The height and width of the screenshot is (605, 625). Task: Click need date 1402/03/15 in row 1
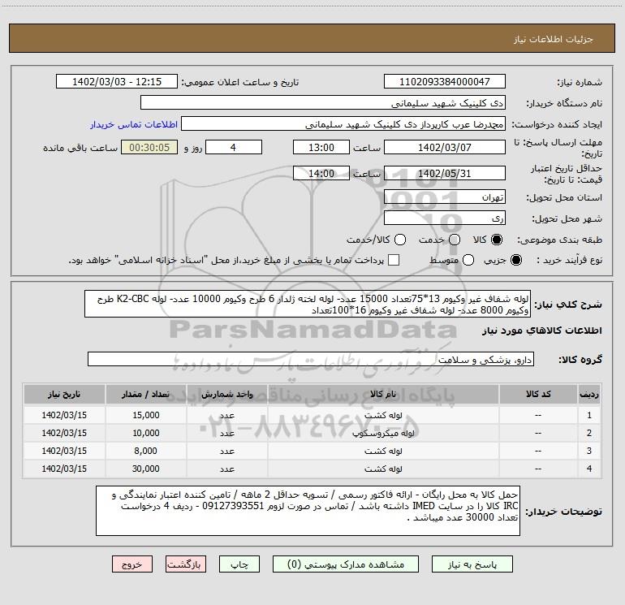click(64, 415)
